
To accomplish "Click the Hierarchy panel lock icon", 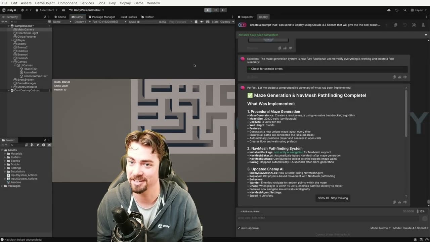I will pos(45,17).
